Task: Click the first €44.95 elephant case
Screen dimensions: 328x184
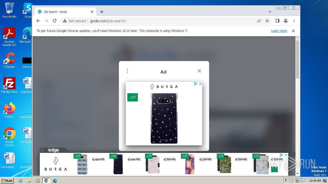Action: pyautogui.click(x=82, y=164)
